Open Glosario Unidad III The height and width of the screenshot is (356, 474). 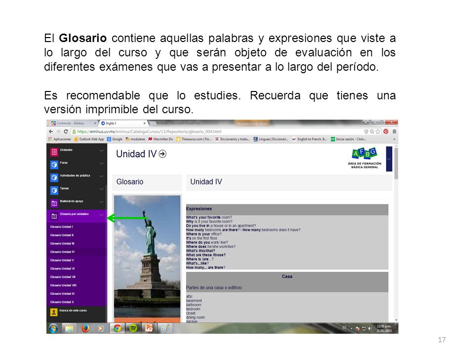tap(62, 244)
